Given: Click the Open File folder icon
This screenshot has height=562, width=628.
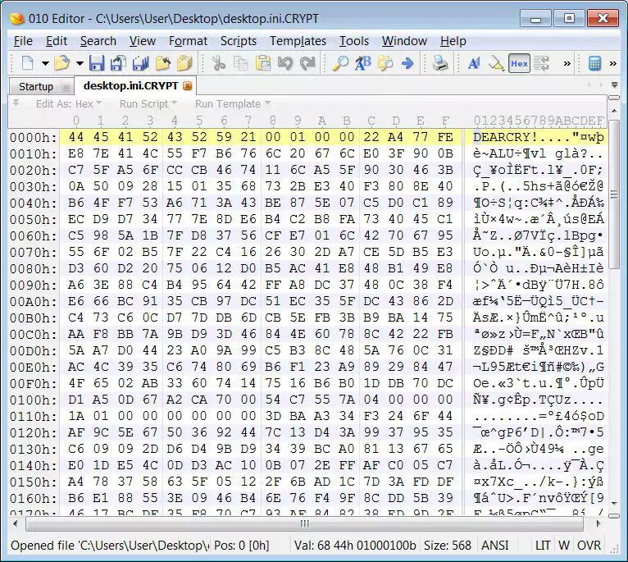Looking at the screenshot, I should click(x=61, y=63).
